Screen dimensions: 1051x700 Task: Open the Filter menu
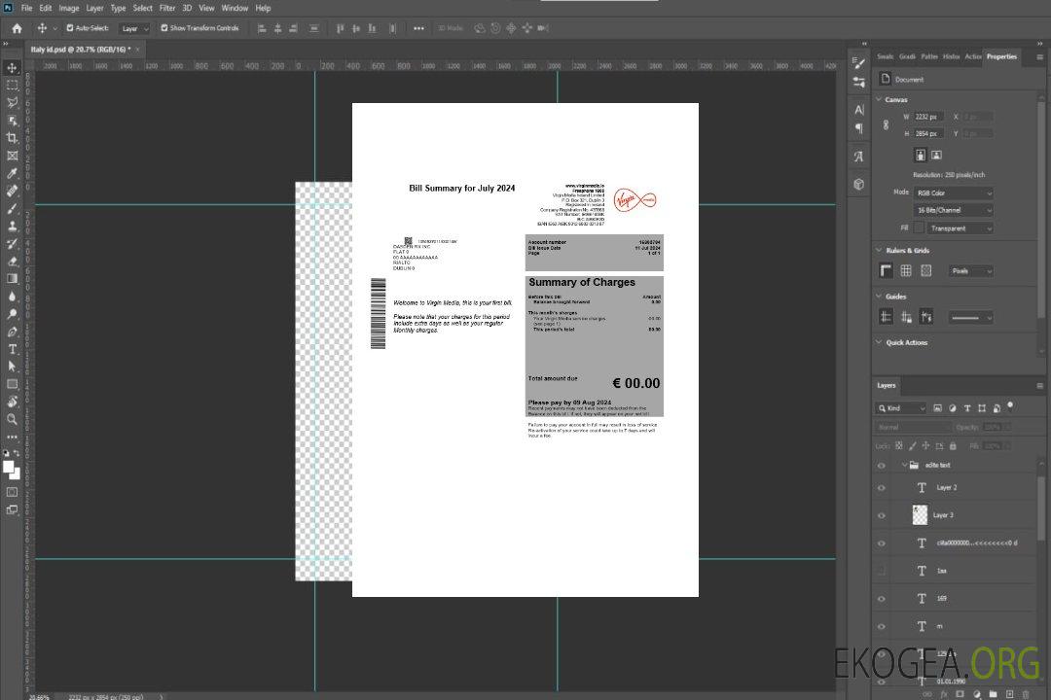(x=167, y=8)
